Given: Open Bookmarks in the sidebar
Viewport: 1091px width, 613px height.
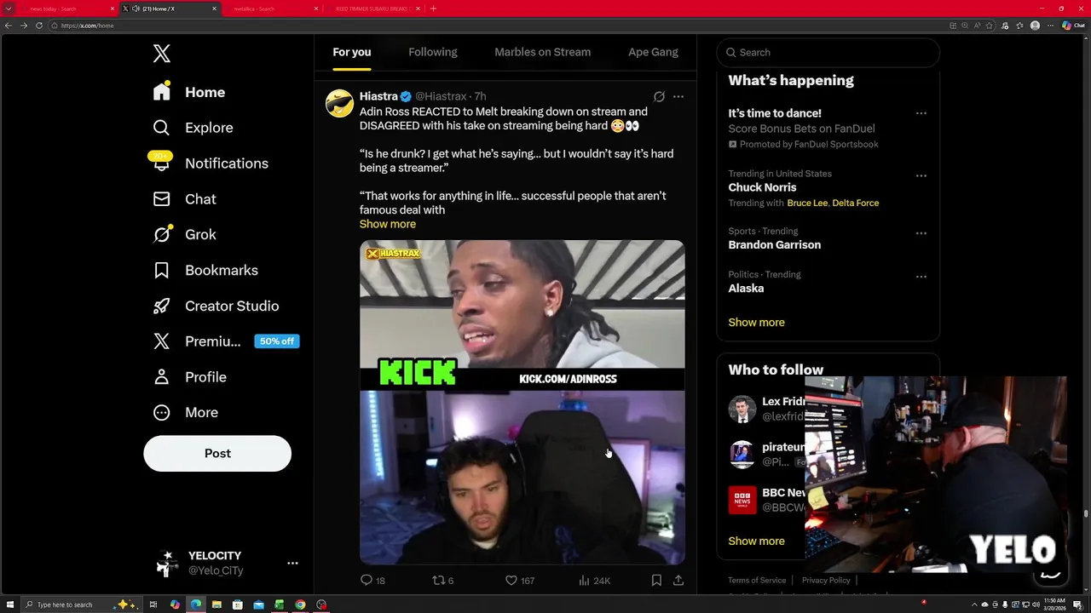Looking at the screenshot, I should click(x=205, y=270).
